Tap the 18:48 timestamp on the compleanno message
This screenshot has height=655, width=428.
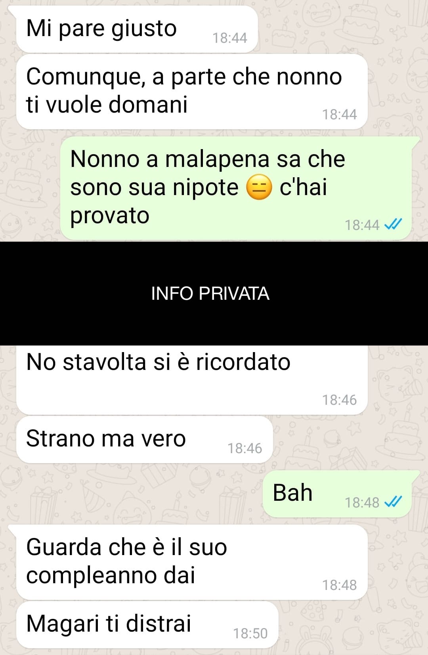[x=339, y=585]
